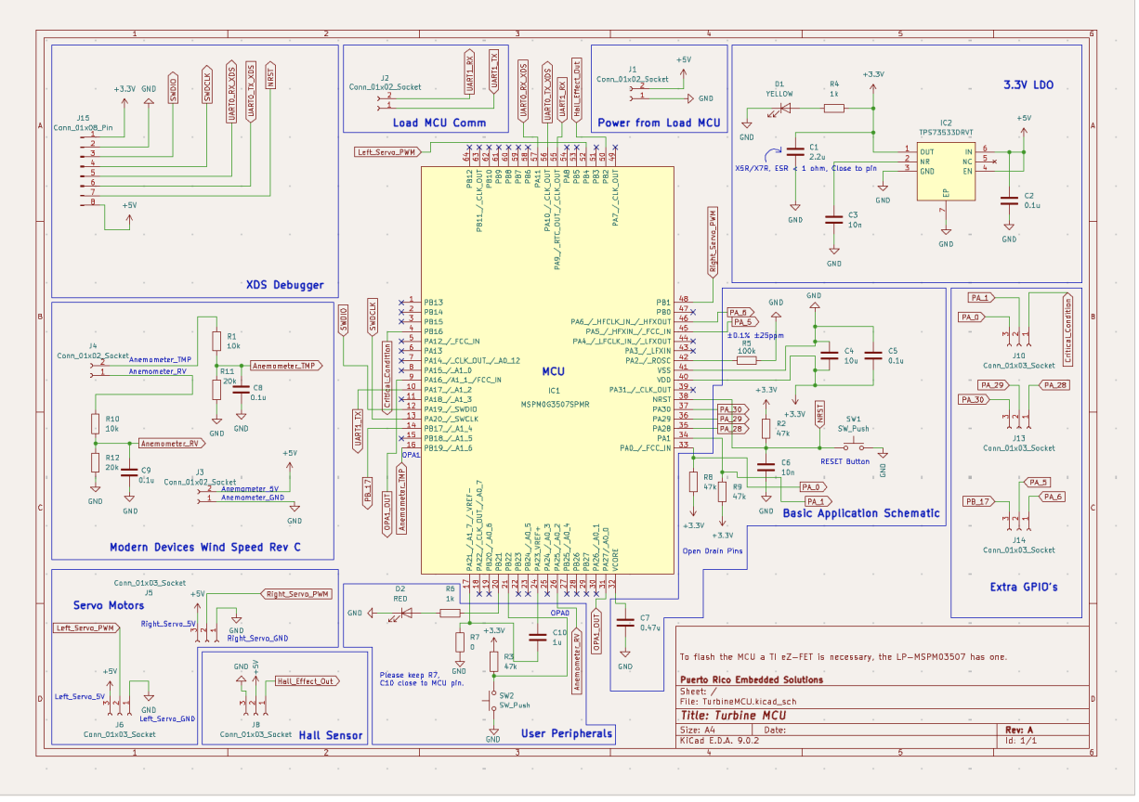Screen dimensions: 1139x802
Task: Select resistor R7 0 ohm
Action: [459, 642]
